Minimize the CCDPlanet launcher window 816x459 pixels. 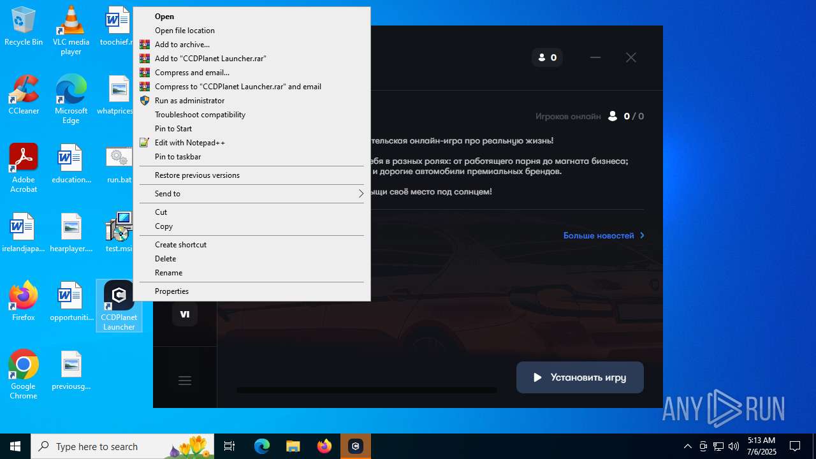pos(595,57)
